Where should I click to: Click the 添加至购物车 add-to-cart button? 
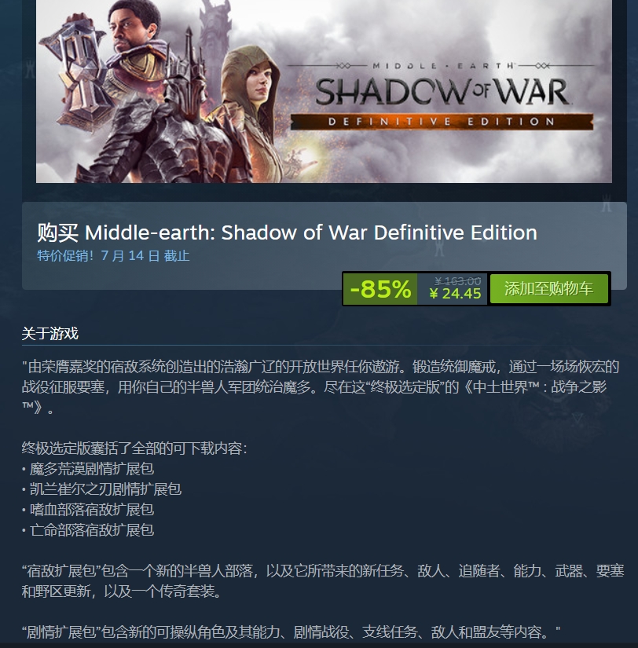click(x=548, y=288)
